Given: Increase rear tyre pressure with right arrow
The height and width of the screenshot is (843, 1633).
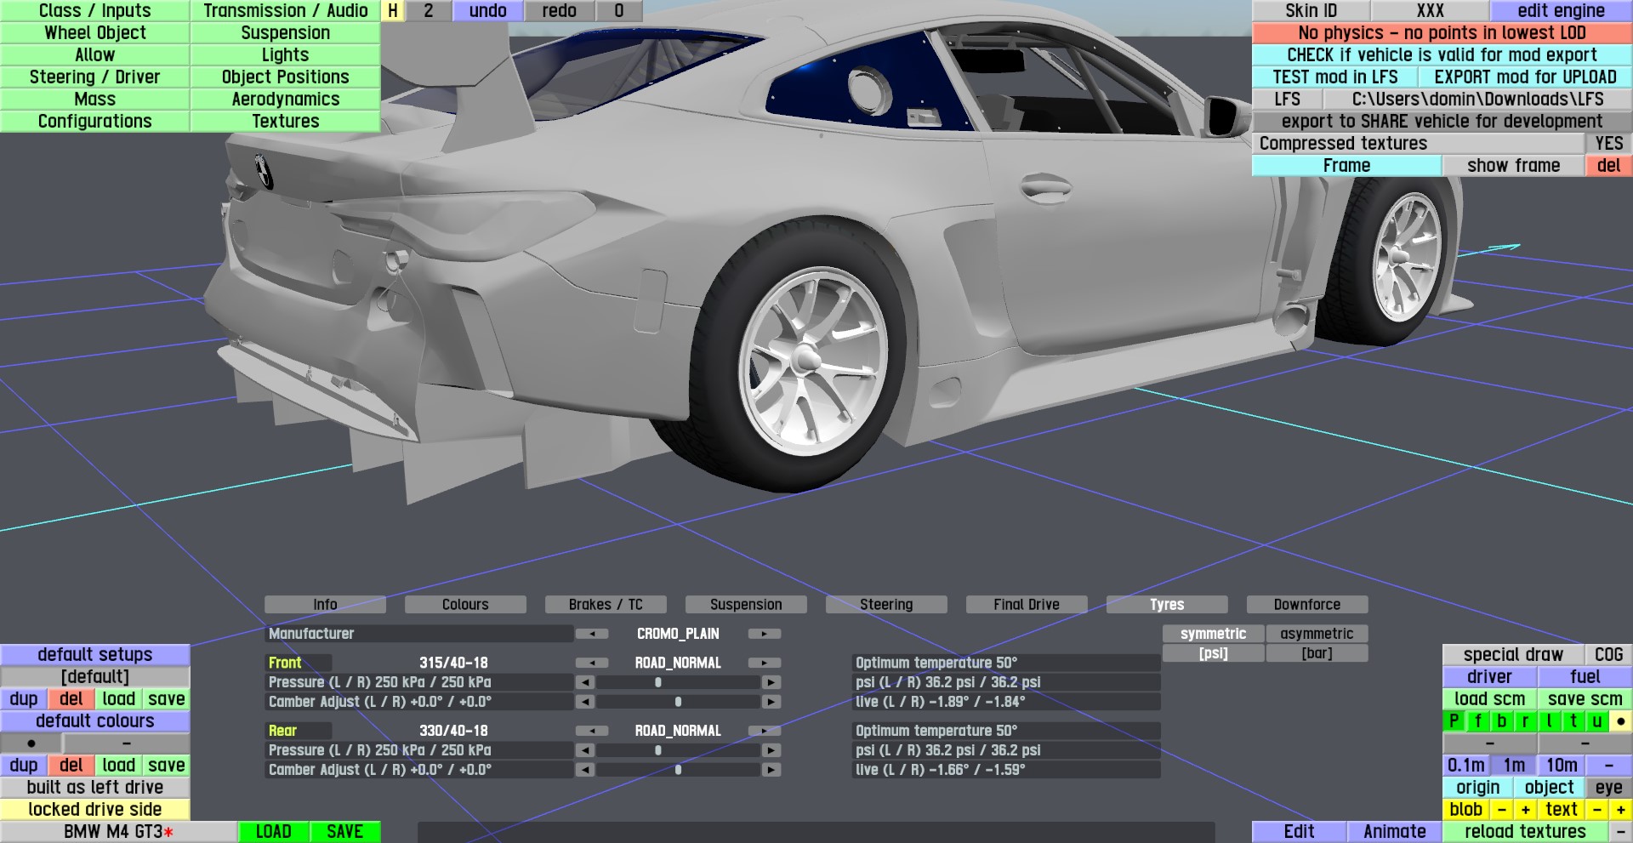Looking at the screenshot, I should [771, 750].
